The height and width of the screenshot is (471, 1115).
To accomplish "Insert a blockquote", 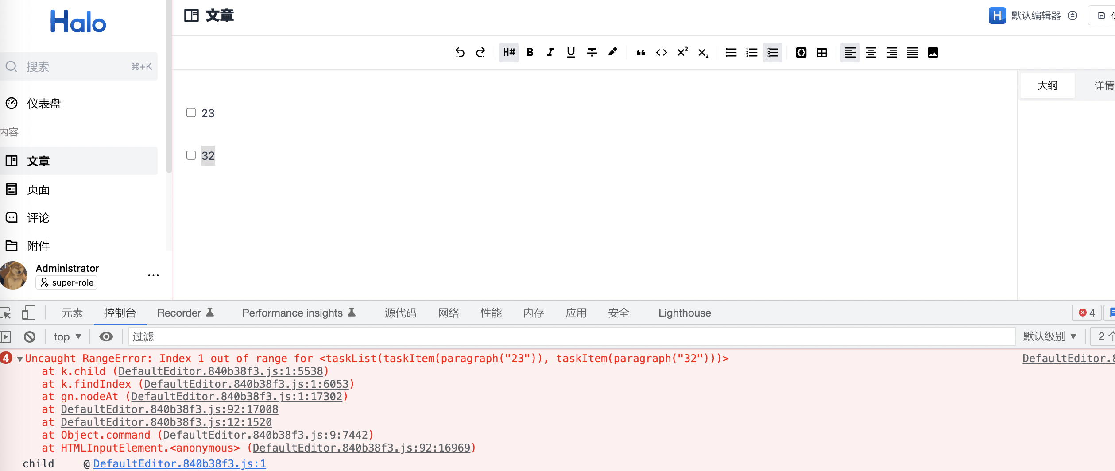I will coord(641,53).
